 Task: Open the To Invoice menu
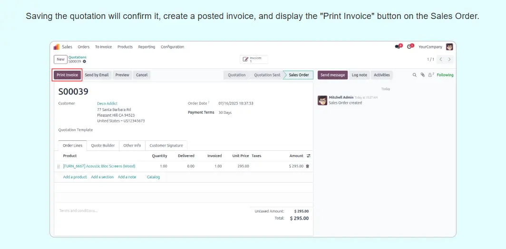click(x=103, y=47)
